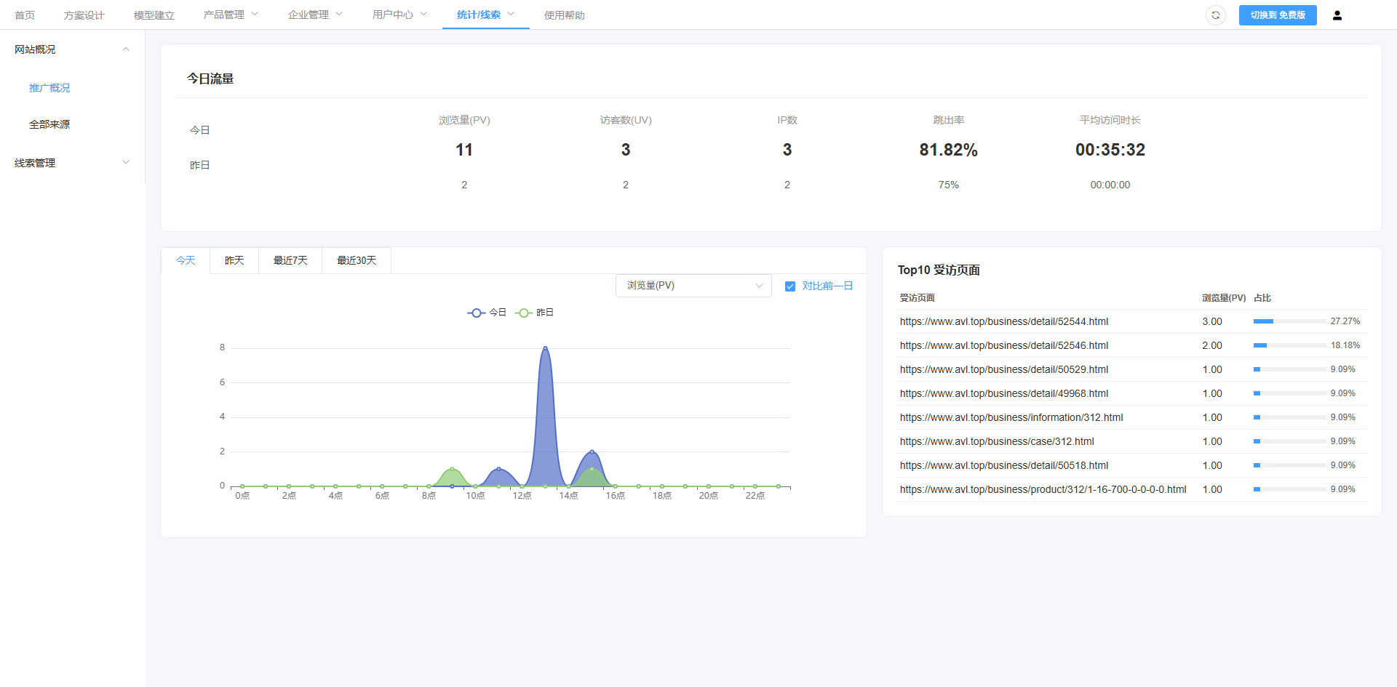Click the refresh icon in top bar

[1216, 15]
